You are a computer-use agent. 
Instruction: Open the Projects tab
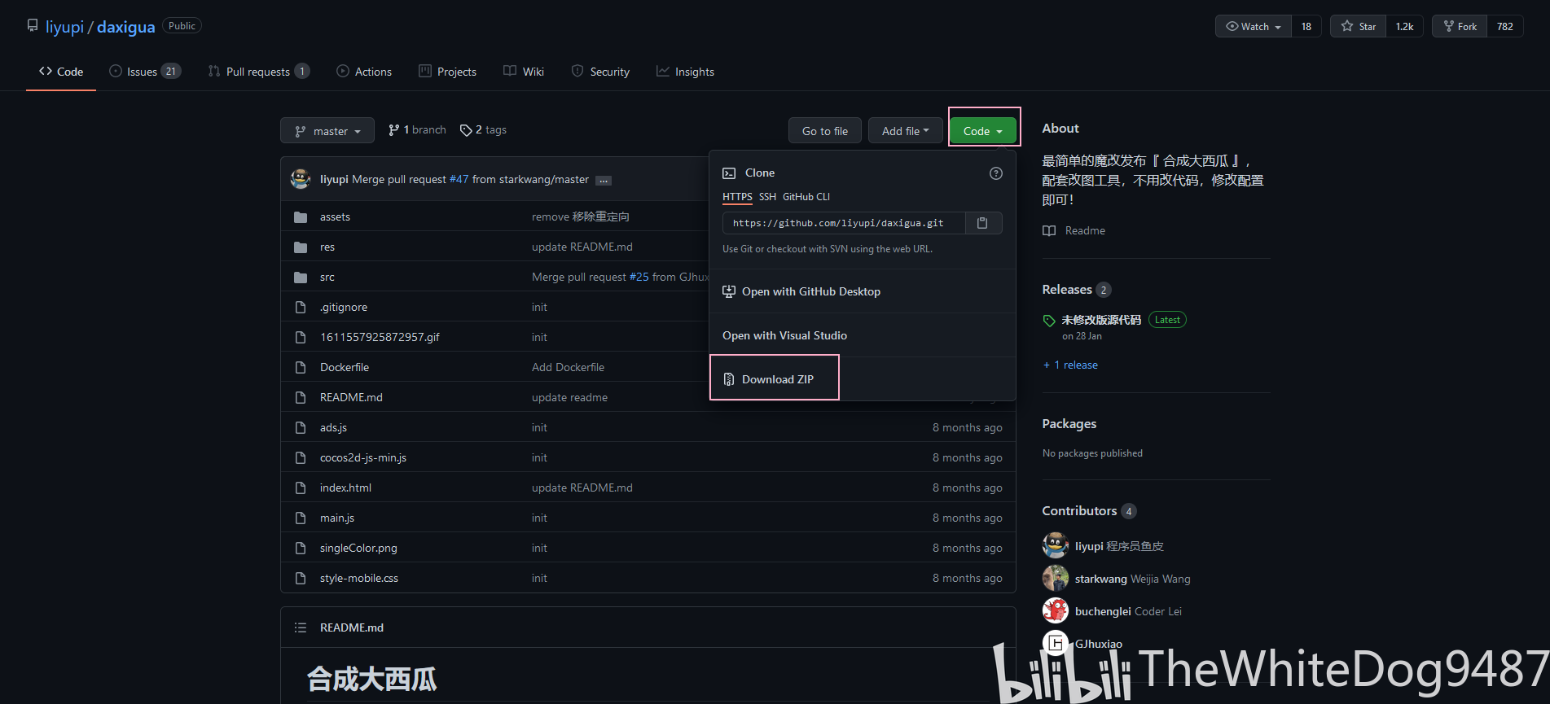[x=447, y=72]
